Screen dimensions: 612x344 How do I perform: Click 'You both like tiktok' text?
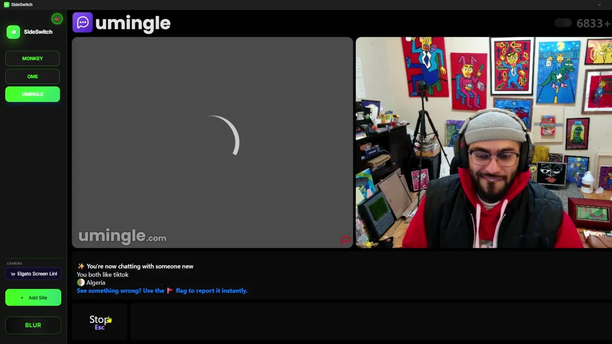(x=102, y=275)
